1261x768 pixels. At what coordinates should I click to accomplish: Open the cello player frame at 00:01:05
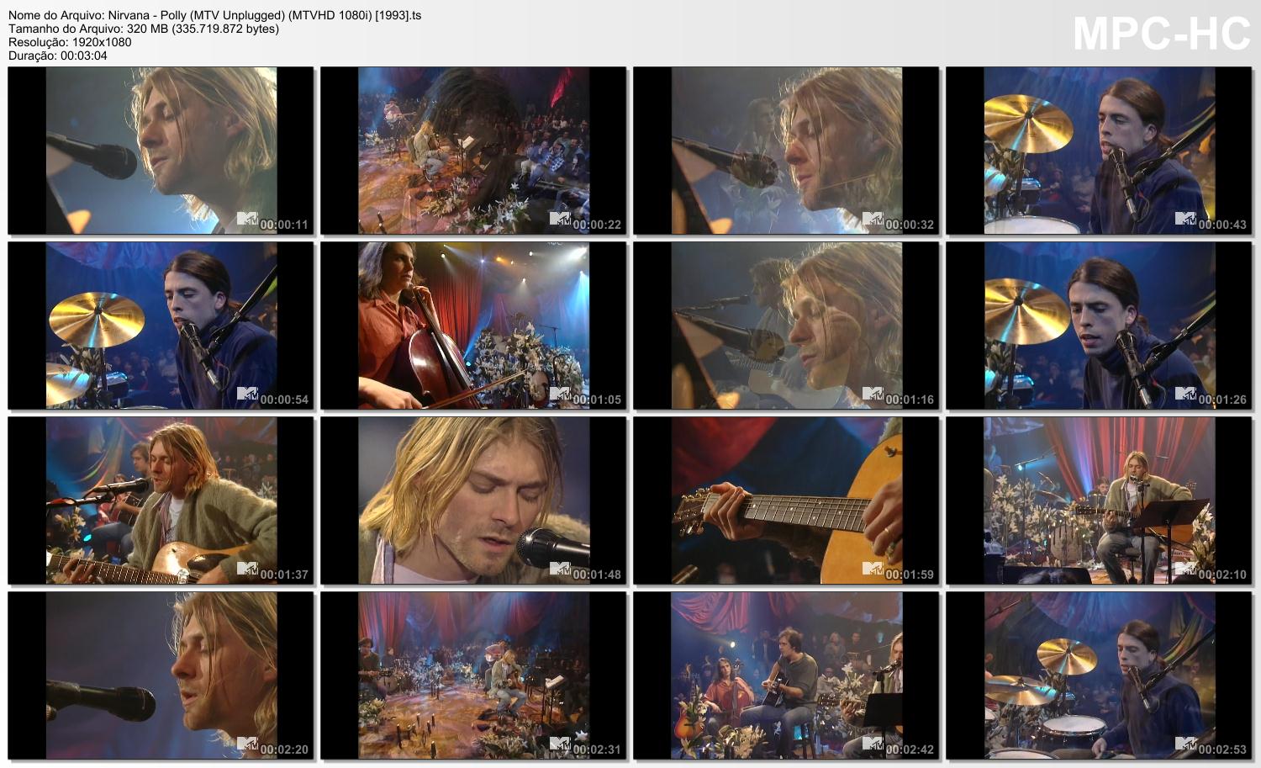(473, 326)
